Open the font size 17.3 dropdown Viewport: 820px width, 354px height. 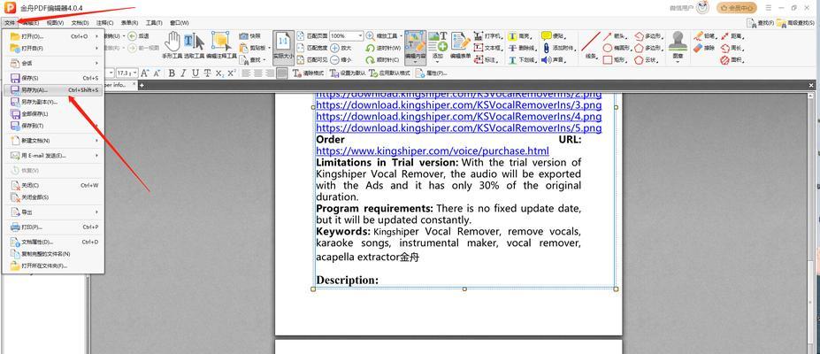click(135, 73)
